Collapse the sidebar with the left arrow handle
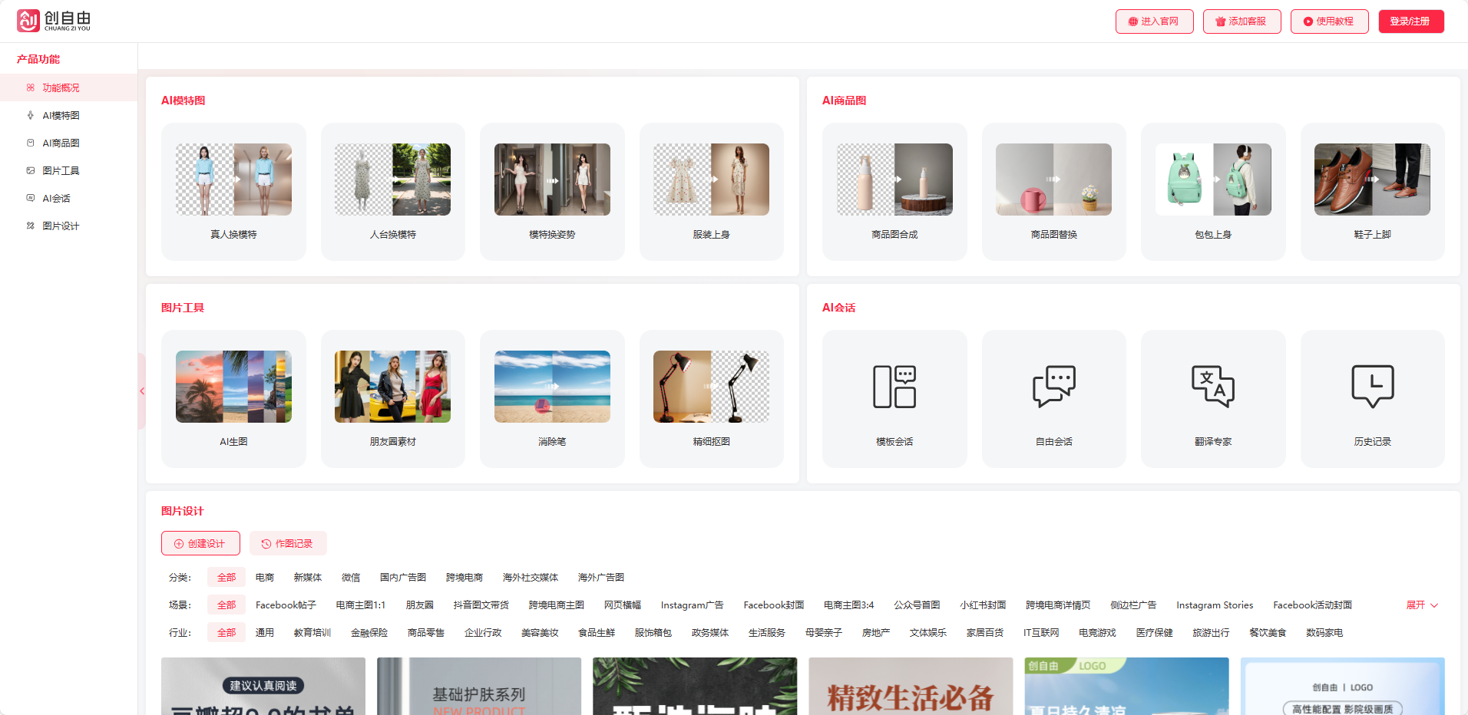Screen dimensions: 1468x715 pyautogui.click(x=142, y=391)
